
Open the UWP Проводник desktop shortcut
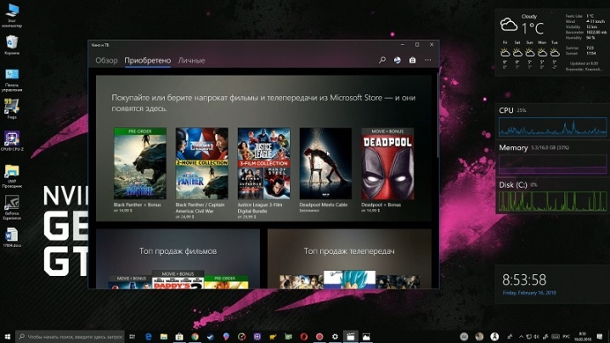pos(12,176)
